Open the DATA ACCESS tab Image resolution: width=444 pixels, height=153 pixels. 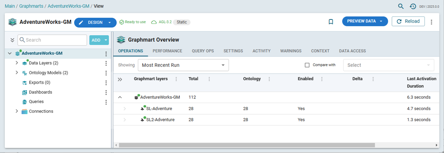pyautogui.click(x=352, y=51)
